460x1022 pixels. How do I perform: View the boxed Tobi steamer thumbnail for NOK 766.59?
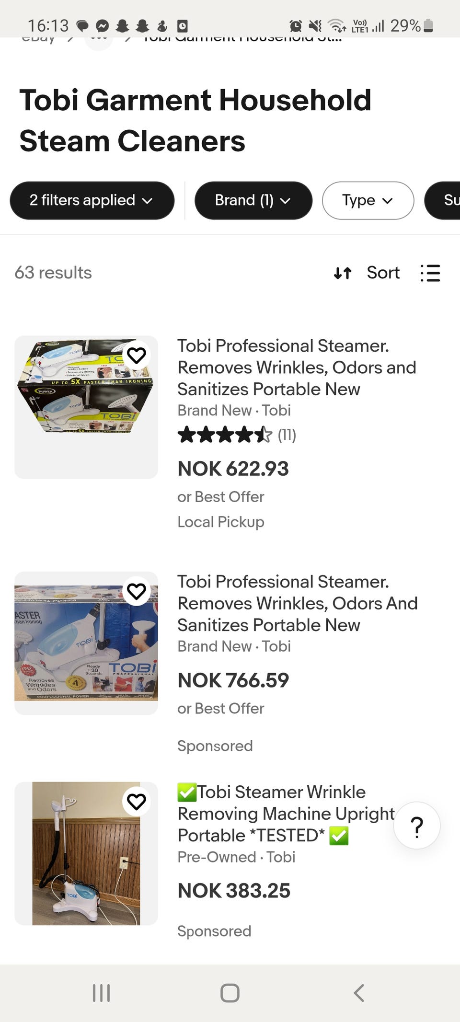(x=86, y=643)
